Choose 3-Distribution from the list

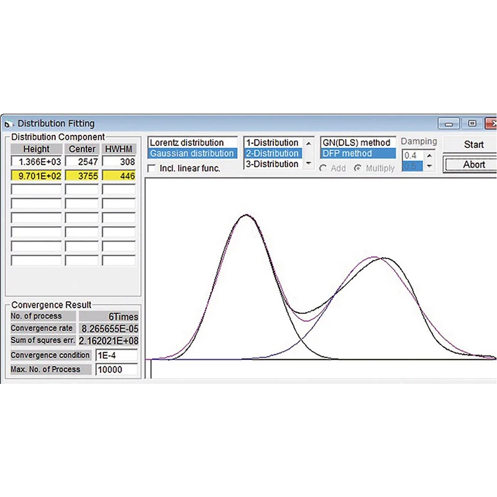(273, 164)
